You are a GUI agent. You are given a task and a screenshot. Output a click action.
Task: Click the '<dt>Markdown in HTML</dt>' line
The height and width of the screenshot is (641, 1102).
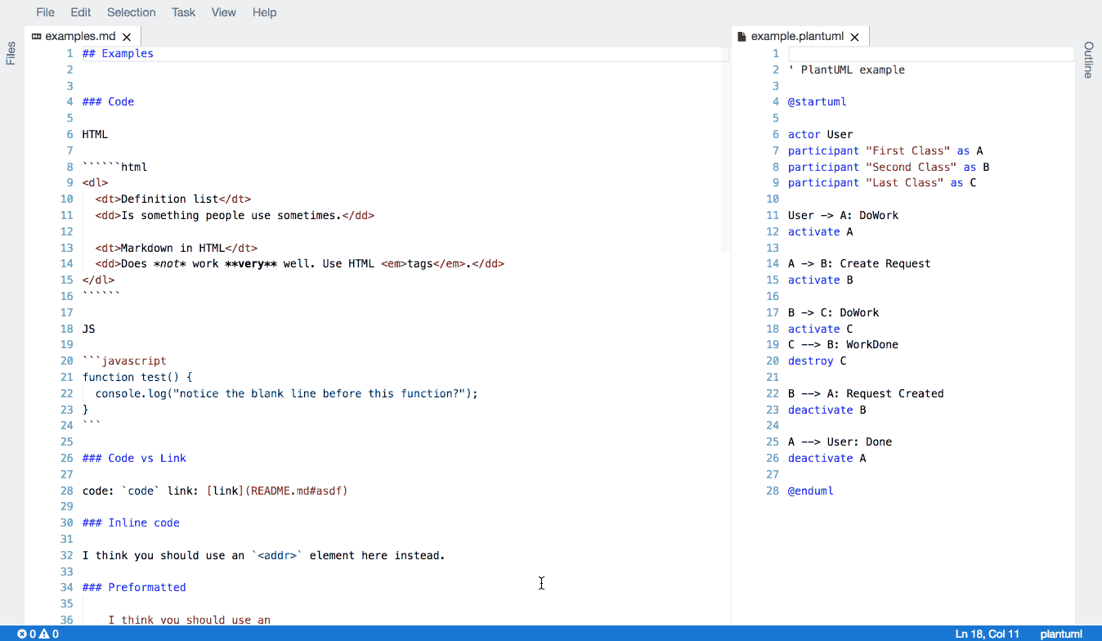pos(177,248)
